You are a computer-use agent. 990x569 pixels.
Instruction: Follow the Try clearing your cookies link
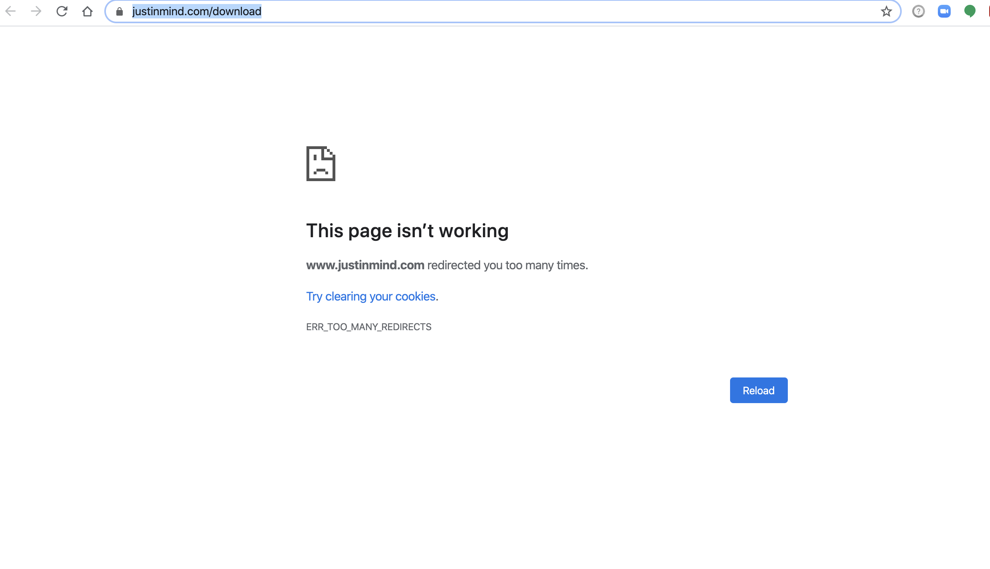[x=371, y=297]
